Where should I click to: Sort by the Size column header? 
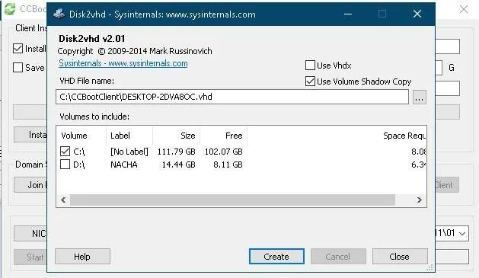click(176, 136)
